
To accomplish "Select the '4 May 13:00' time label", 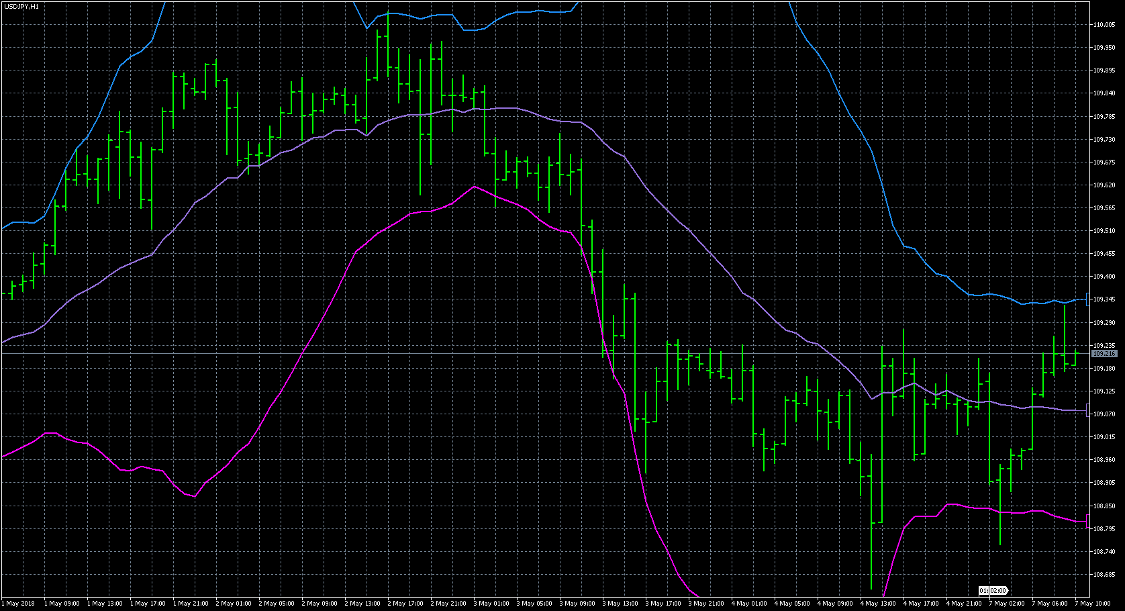I will pyautogui.click(x=878, y=604).
